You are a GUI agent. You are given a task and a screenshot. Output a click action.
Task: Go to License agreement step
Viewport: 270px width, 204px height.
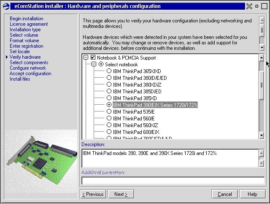click(x=29, y=24)
